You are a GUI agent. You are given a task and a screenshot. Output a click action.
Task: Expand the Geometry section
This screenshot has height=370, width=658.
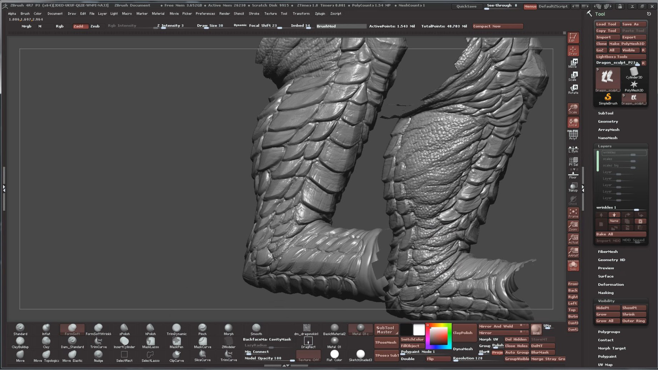click(x=608, y=121)
